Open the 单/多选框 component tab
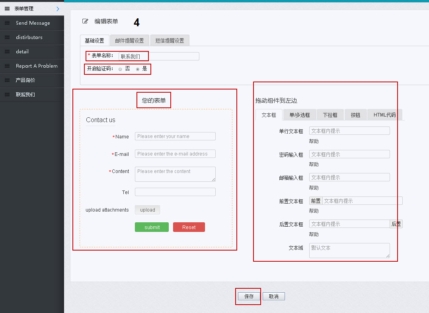This screenshot has height=313, width=429. (299, 115)
